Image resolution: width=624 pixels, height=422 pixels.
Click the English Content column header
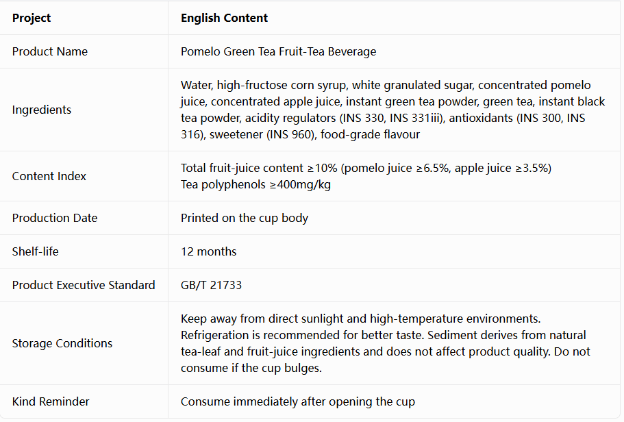224,18
